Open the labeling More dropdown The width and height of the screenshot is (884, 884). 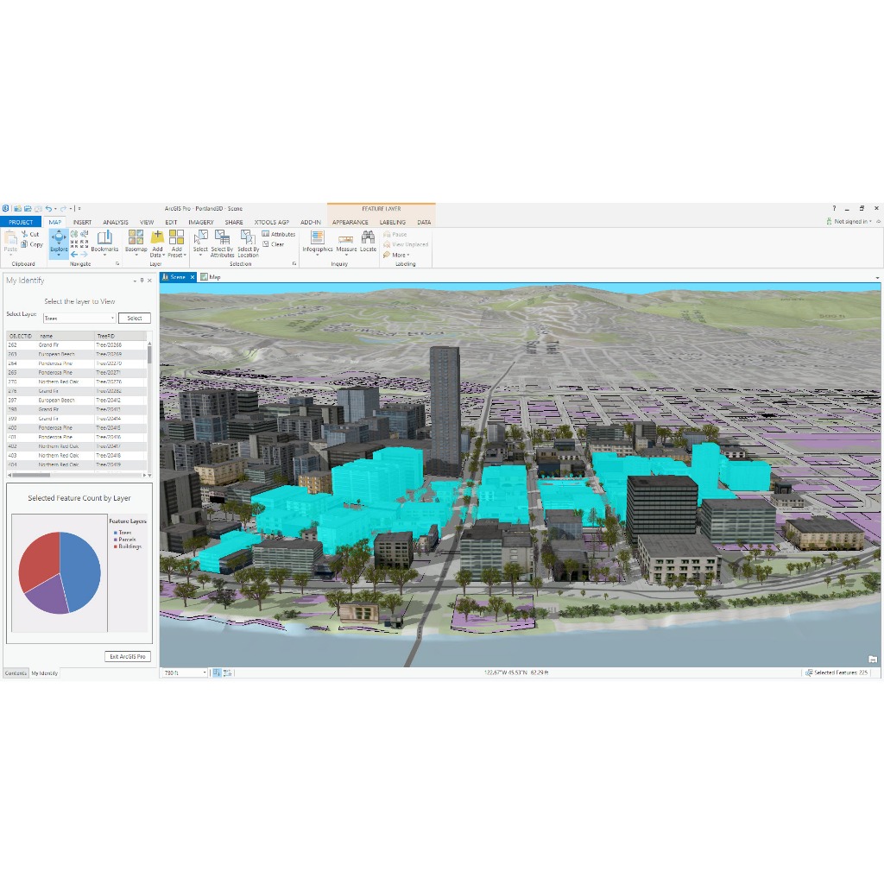(396, 255)
